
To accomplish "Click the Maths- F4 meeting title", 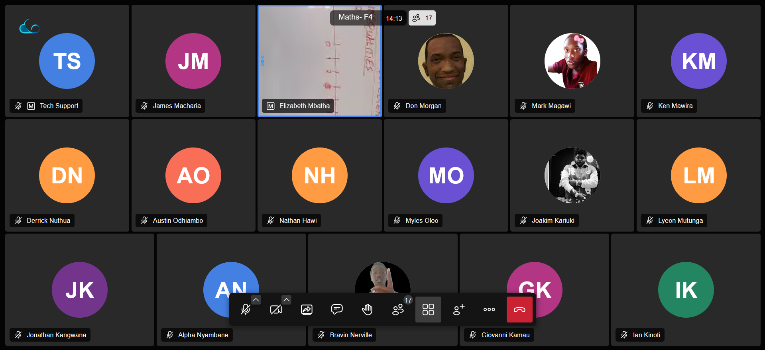I will [x=355, y=17].
